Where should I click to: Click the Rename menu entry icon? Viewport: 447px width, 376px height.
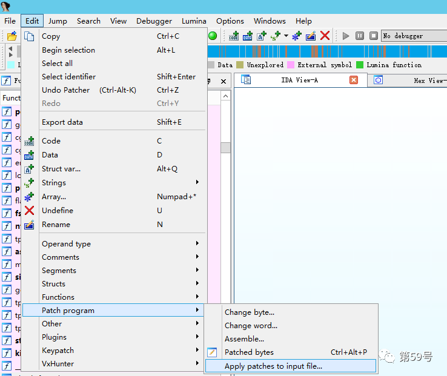pos(29,225)
